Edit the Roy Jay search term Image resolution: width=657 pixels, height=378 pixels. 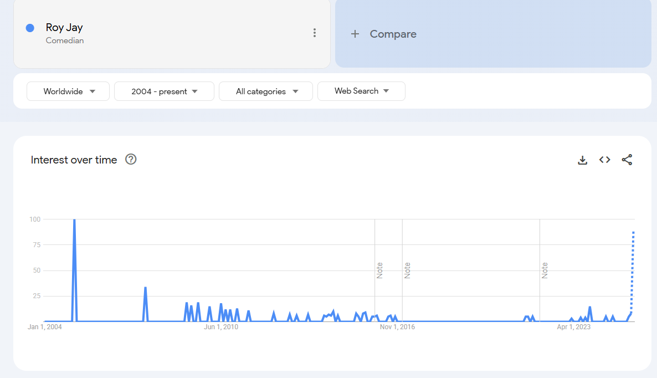[64, 28]
